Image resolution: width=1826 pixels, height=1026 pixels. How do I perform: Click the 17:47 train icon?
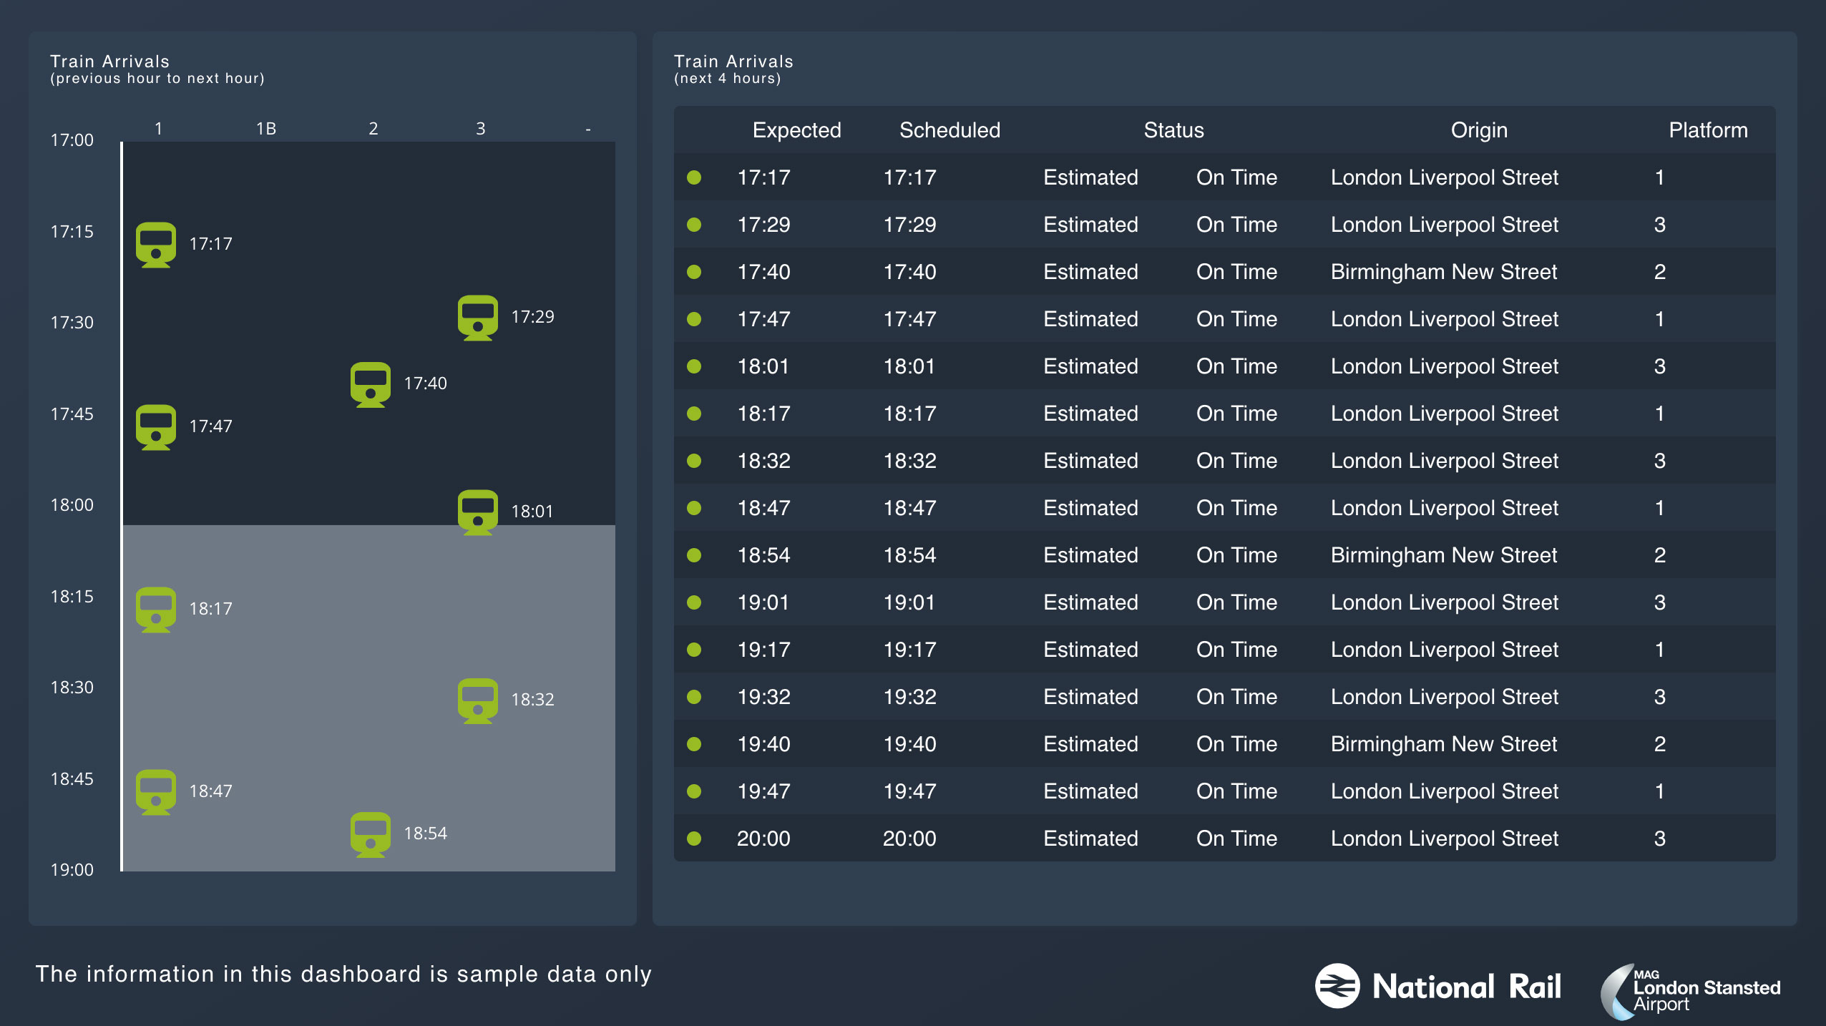156,427
